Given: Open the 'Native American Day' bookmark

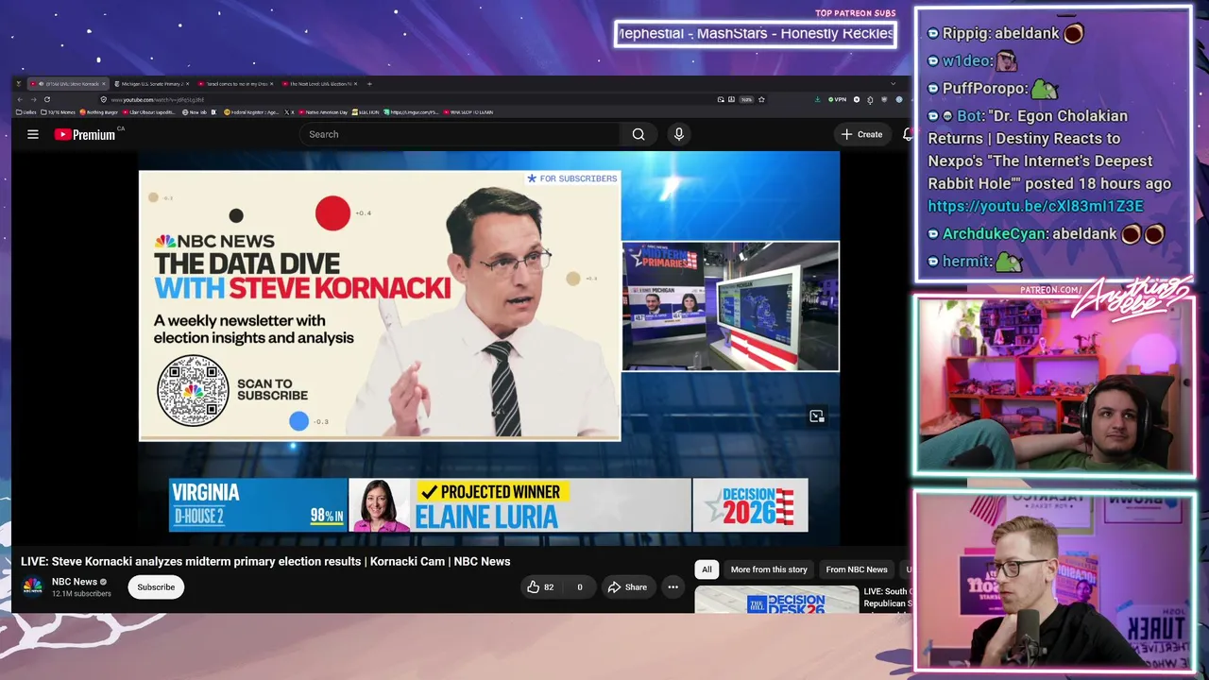Looking at the screenshot, I should coord(321,112).
